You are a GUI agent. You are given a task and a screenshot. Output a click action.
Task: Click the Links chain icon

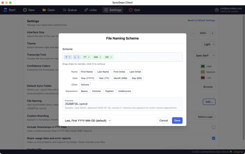pos(86,10)
